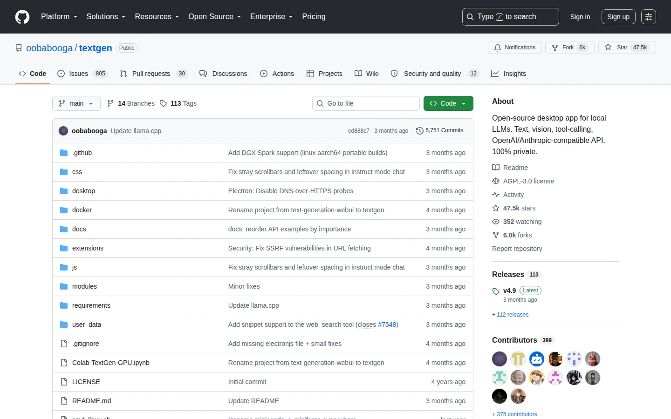Open the Readme link in About
This screenshot has height=419, width=671.
tap(510, 168)
